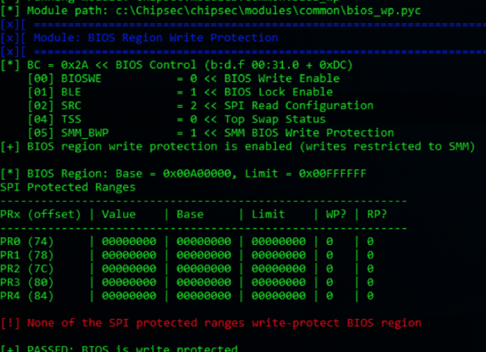
Task: Select the 'WP?' column header
Action: pyautogui.click(x=336, y=214)
